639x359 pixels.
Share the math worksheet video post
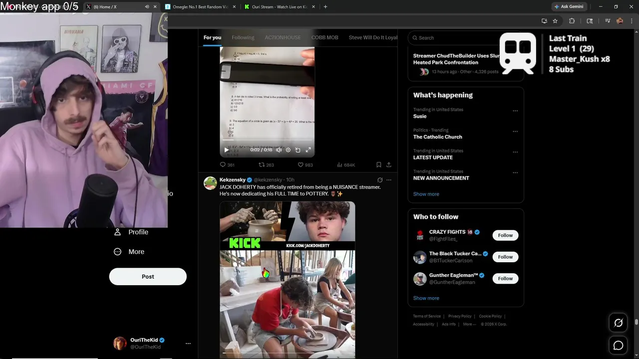[389, 165]
